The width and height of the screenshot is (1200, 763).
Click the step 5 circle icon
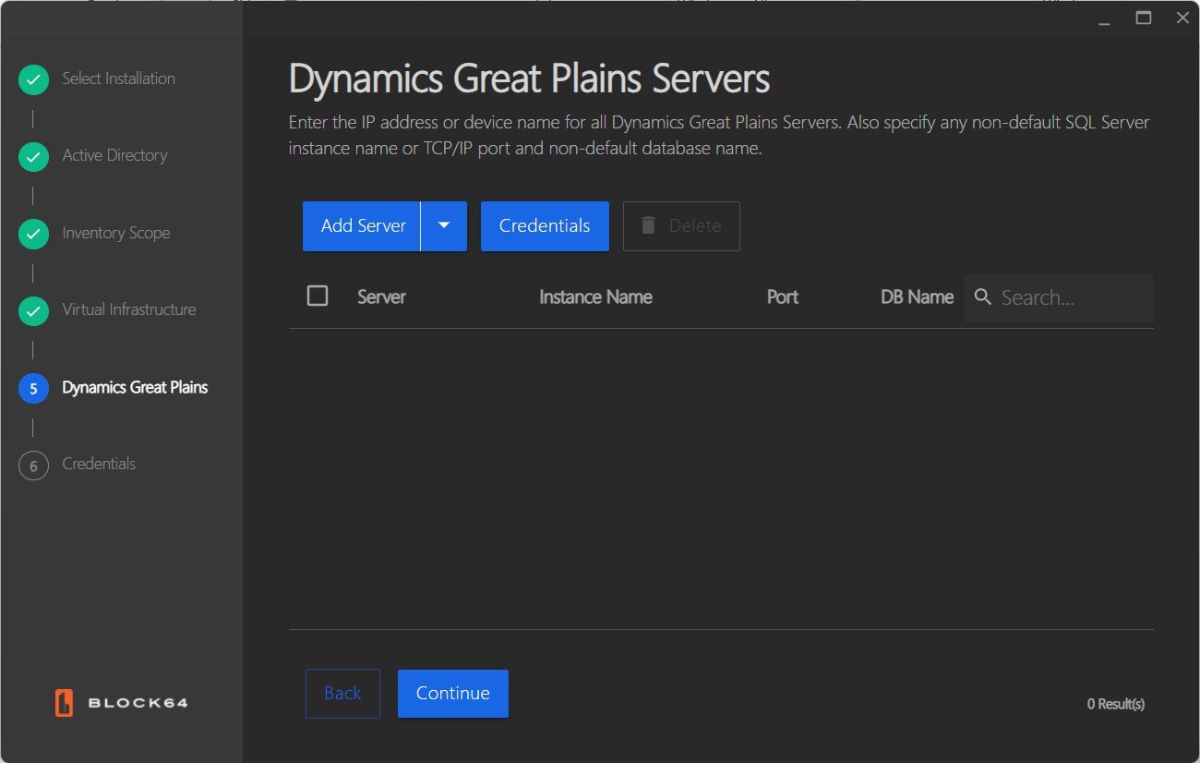(33, 389)
